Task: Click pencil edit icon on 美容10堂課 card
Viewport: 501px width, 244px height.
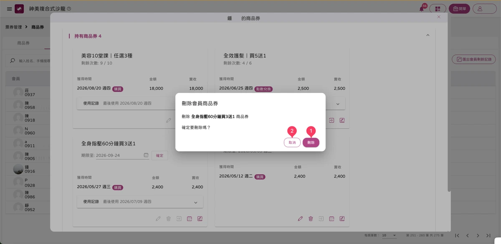Action: pos(169,120)
